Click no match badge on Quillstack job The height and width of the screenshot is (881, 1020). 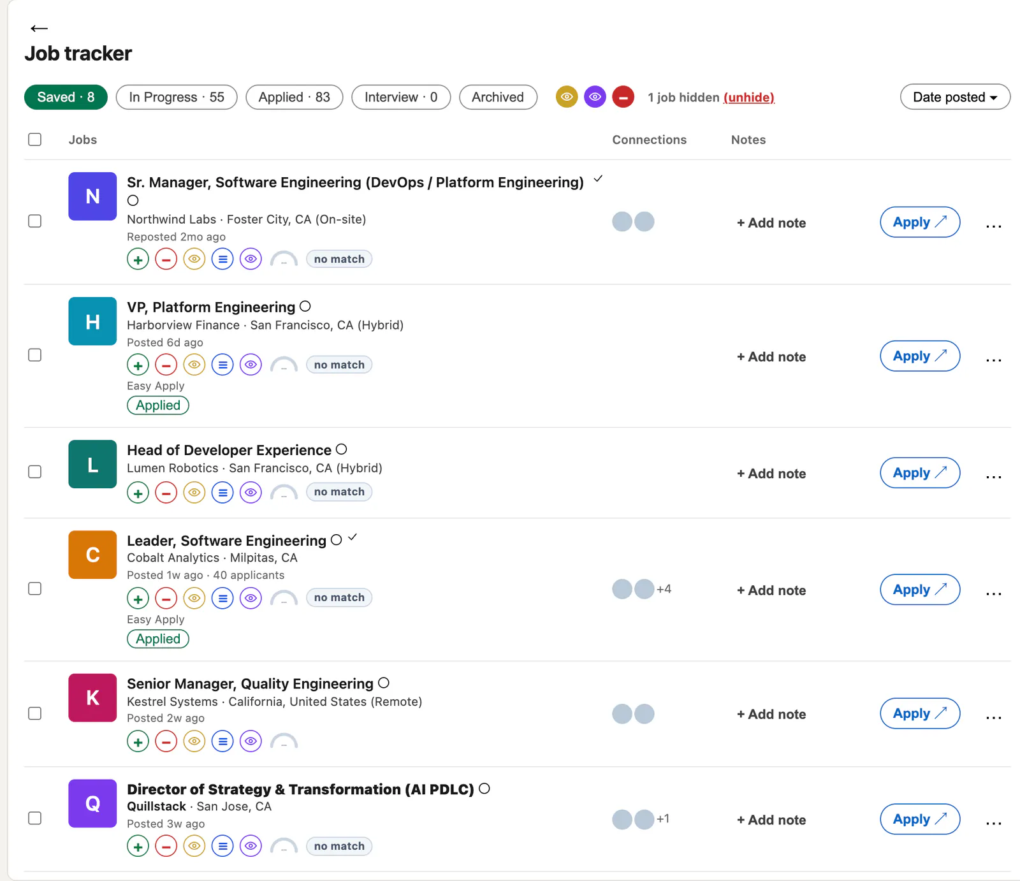(x=339, y=846)
